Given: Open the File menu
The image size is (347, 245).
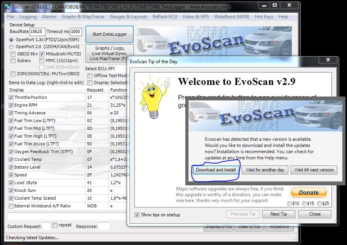Looking at the screenshot, I should [x=10, y=17].
